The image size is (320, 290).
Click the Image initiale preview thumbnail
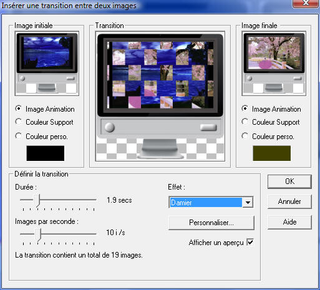[x=47, y=64]
